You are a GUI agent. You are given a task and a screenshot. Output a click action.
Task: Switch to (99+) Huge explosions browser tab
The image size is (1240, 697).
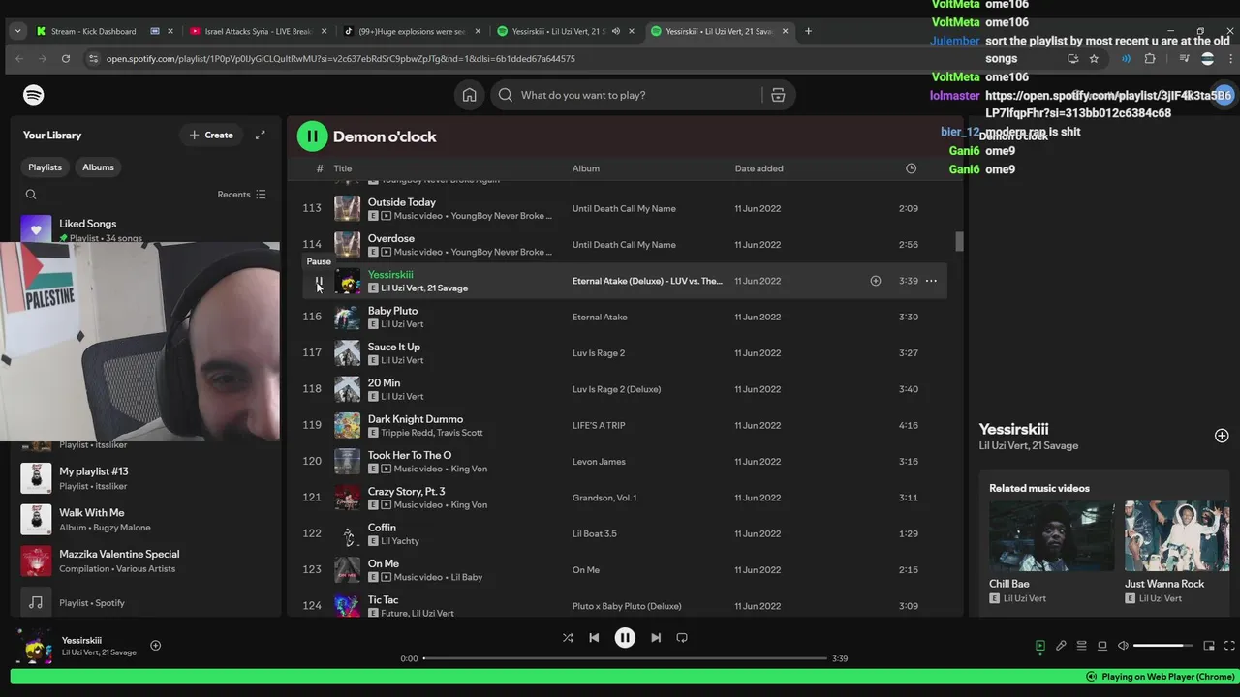pyautogui.click(x=412, y=31)
